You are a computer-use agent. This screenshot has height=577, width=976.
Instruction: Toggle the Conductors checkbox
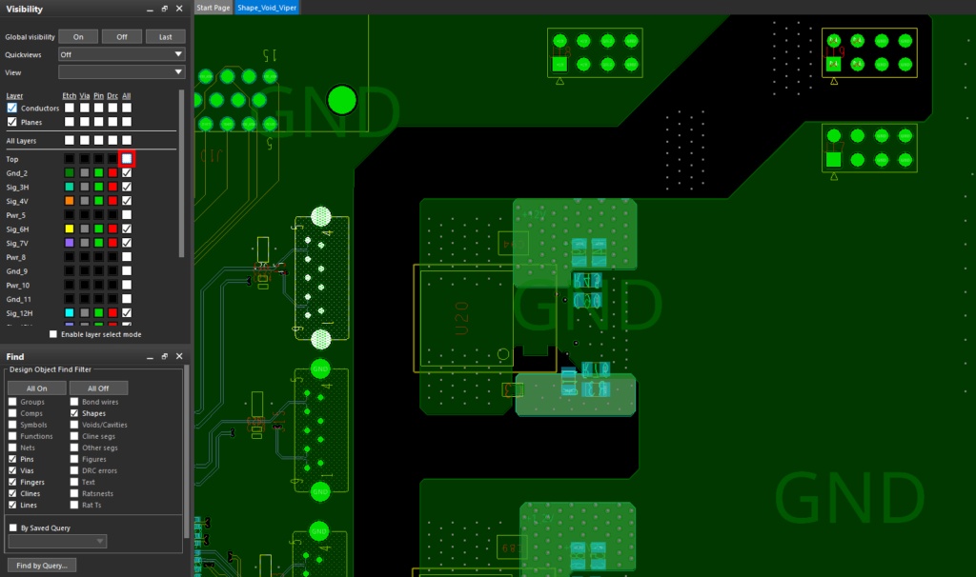(x=11, y=108)
